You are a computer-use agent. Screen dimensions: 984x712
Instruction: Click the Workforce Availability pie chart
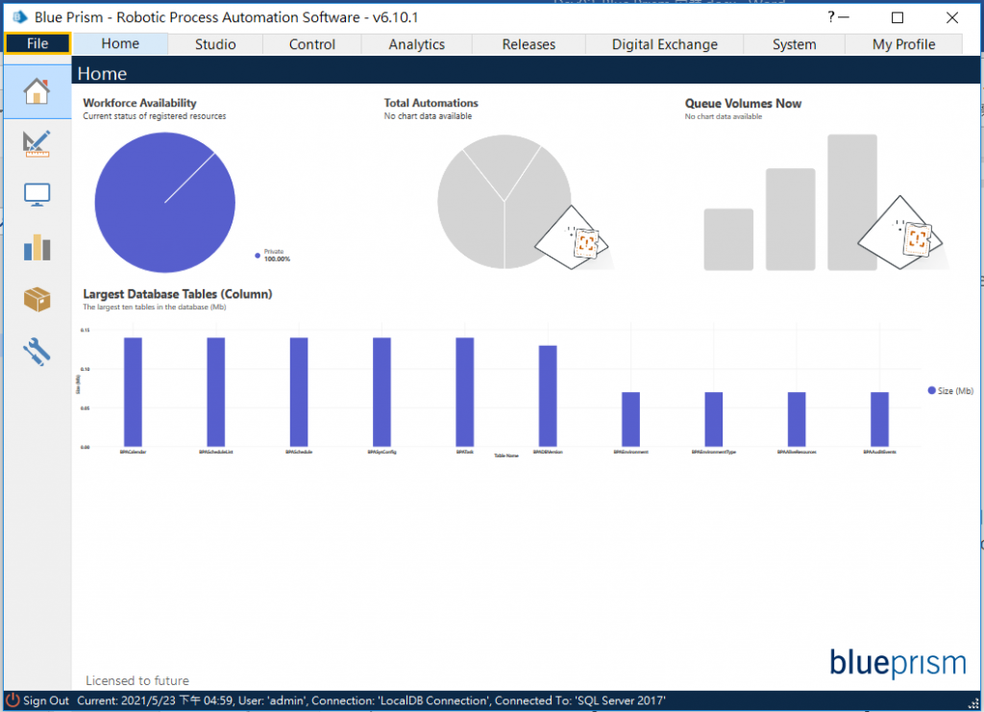(x=165, y=202)
